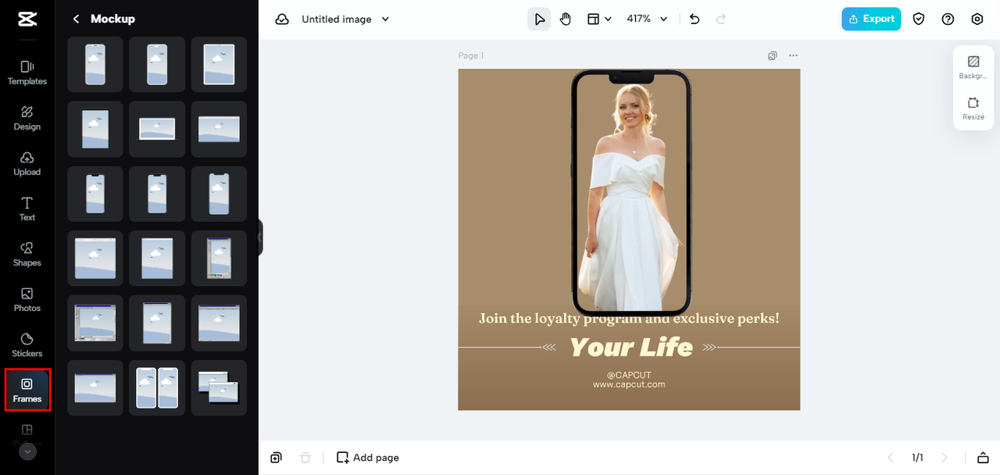Select the dual phones mockup thumbnail
The image size is (1000, 475).
[x=157, y=387]
